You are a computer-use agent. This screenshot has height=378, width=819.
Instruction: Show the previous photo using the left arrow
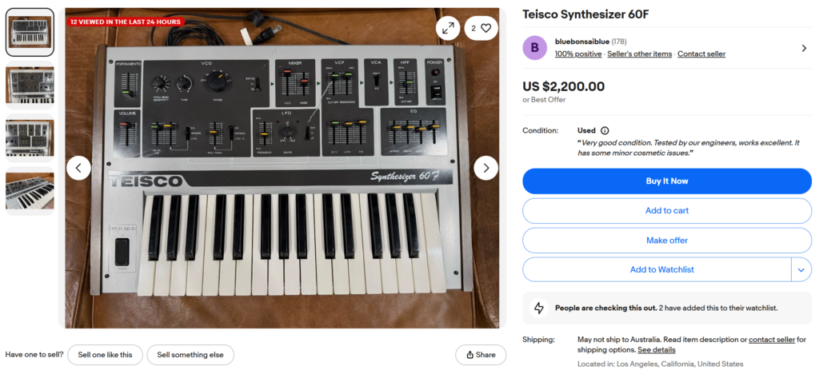78,168
